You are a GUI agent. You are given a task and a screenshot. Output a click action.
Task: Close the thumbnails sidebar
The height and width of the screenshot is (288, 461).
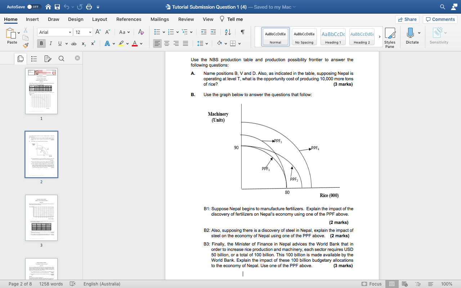77,58
